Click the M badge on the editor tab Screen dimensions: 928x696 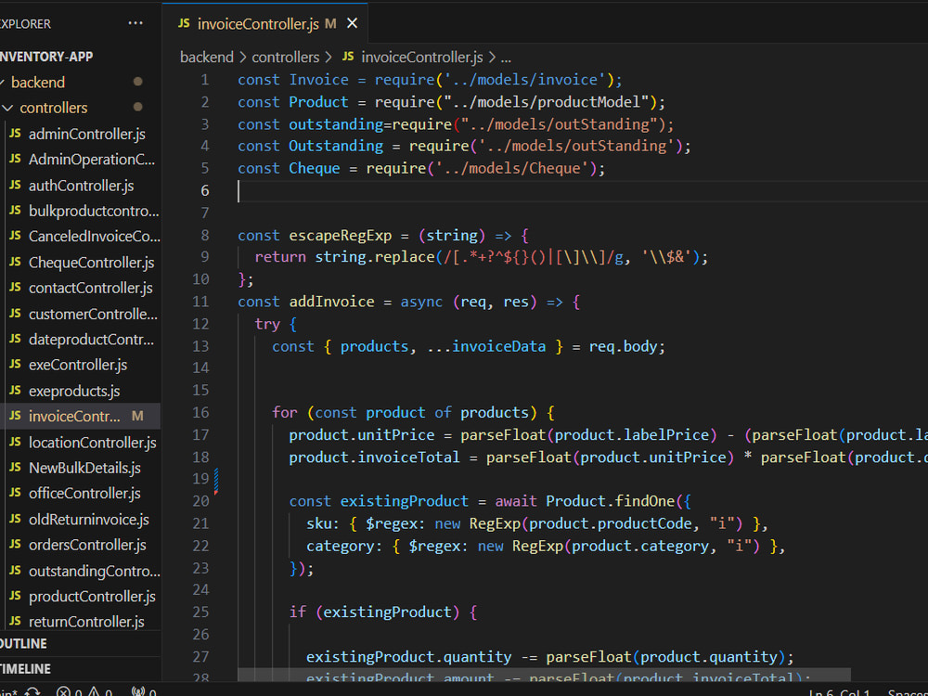click(x=330, y=24)
